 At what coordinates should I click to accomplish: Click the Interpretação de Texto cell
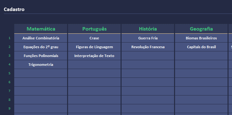pos(94,56)
